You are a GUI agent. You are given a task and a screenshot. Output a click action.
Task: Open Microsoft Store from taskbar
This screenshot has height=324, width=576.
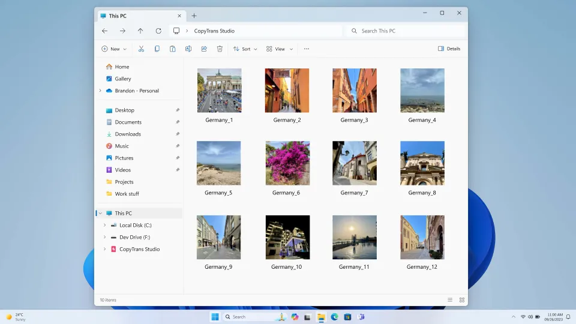[x=347, y=317]
